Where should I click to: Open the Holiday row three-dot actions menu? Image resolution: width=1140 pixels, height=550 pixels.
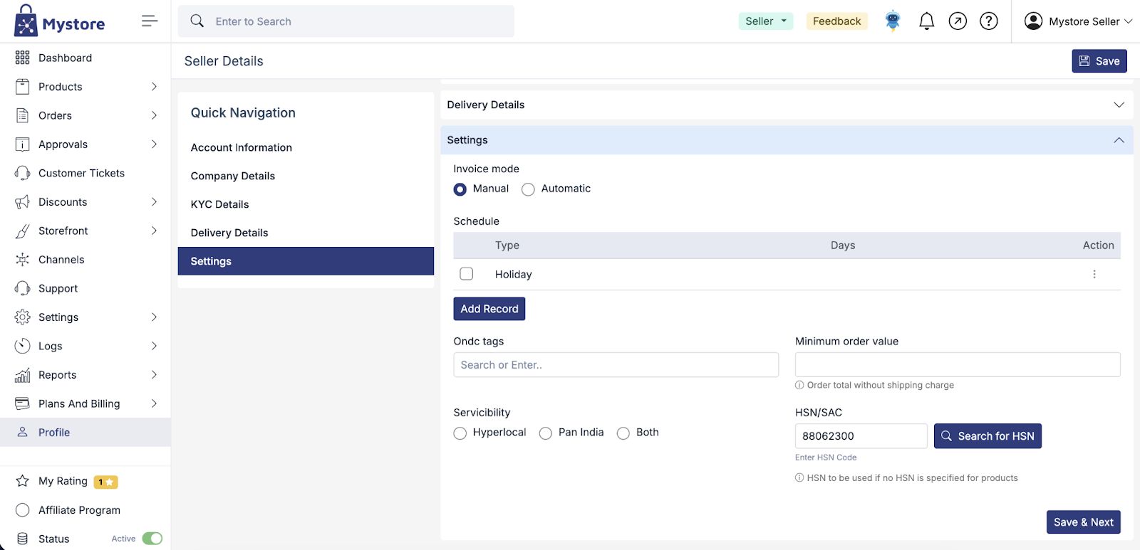[x=1094, y=275]
